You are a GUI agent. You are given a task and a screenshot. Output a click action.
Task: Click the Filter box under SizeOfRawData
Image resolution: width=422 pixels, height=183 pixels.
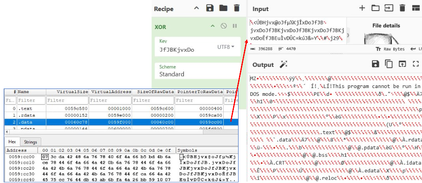[153, 100]
